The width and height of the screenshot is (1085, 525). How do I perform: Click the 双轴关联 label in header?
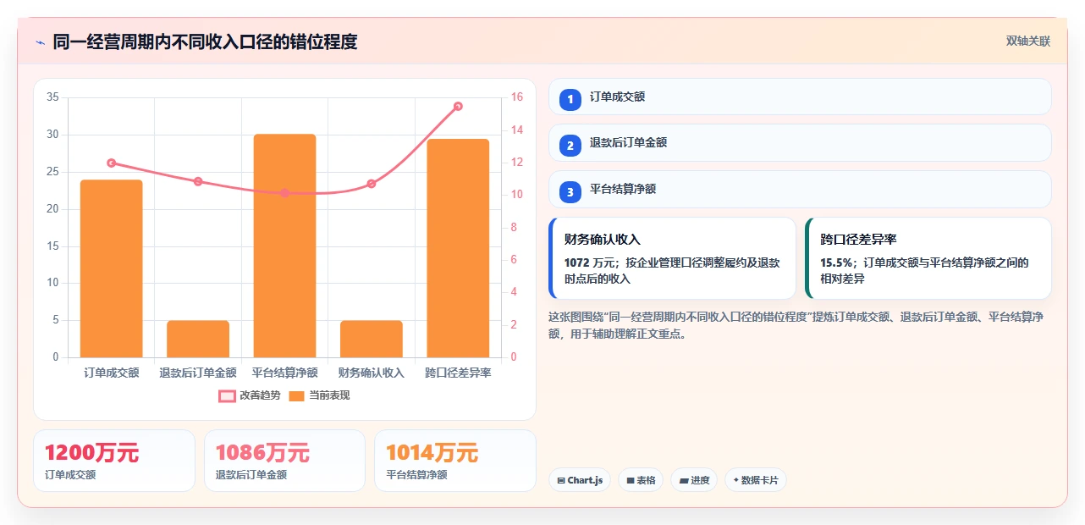1028,41
